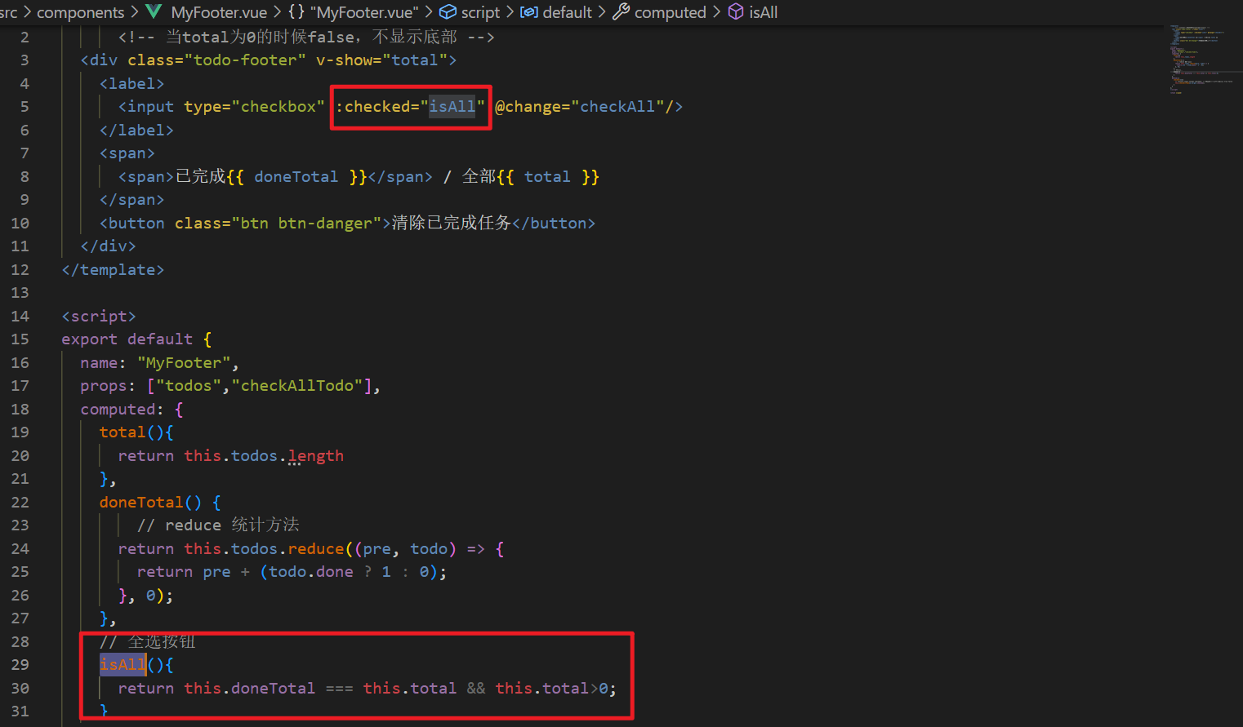Click the </template> closing tag
This screenshot has height=727, width=1243.
coord(113,270)
